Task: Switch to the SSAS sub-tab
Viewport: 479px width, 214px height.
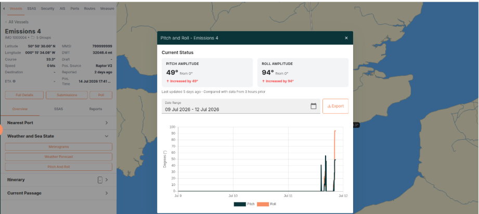Action: 58,109
